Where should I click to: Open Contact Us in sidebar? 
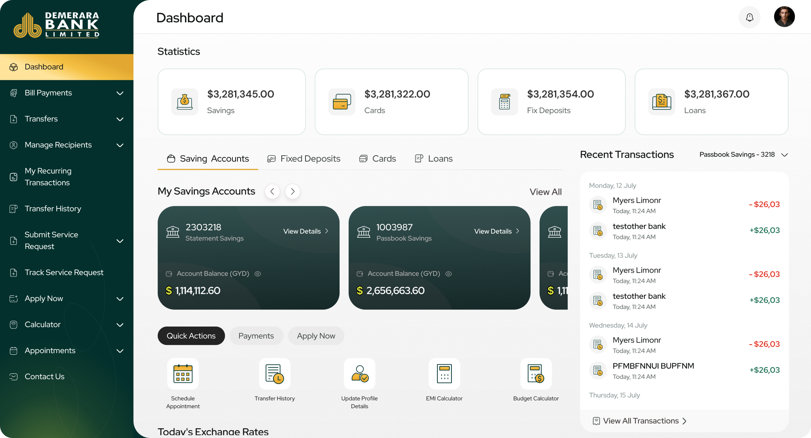tap(67, 377)
